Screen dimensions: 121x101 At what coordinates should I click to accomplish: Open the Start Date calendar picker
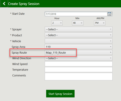[x=109, y=14]
